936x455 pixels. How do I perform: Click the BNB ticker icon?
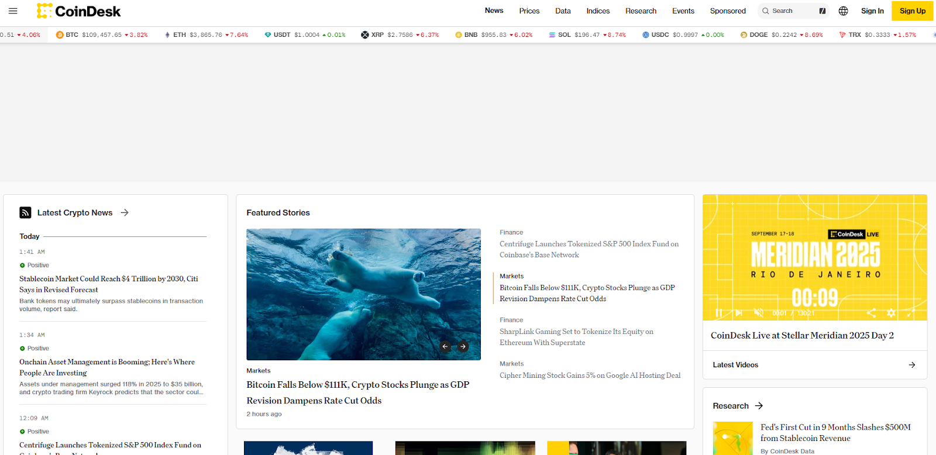pos(459,35)
